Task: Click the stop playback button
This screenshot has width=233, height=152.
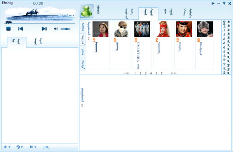Action: [9, 29]
